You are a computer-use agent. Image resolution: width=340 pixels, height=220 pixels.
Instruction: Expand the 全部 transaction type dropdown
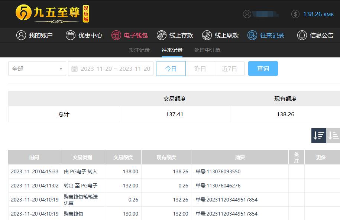click(x=37, y=69)
